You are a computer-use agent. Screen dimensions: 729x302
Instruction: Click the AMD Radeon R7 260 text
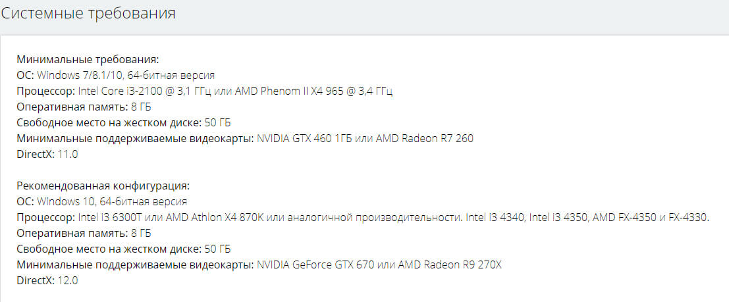(425, 138)
